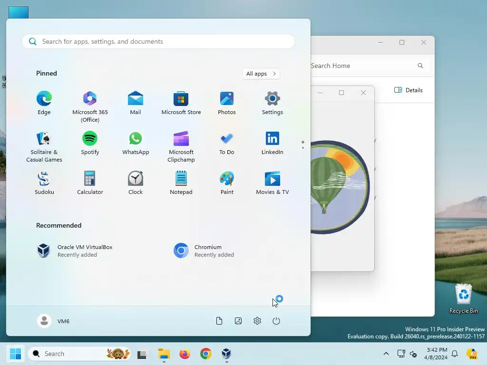
Task: Click the hot air balloon image
Action: coord(340,187)
